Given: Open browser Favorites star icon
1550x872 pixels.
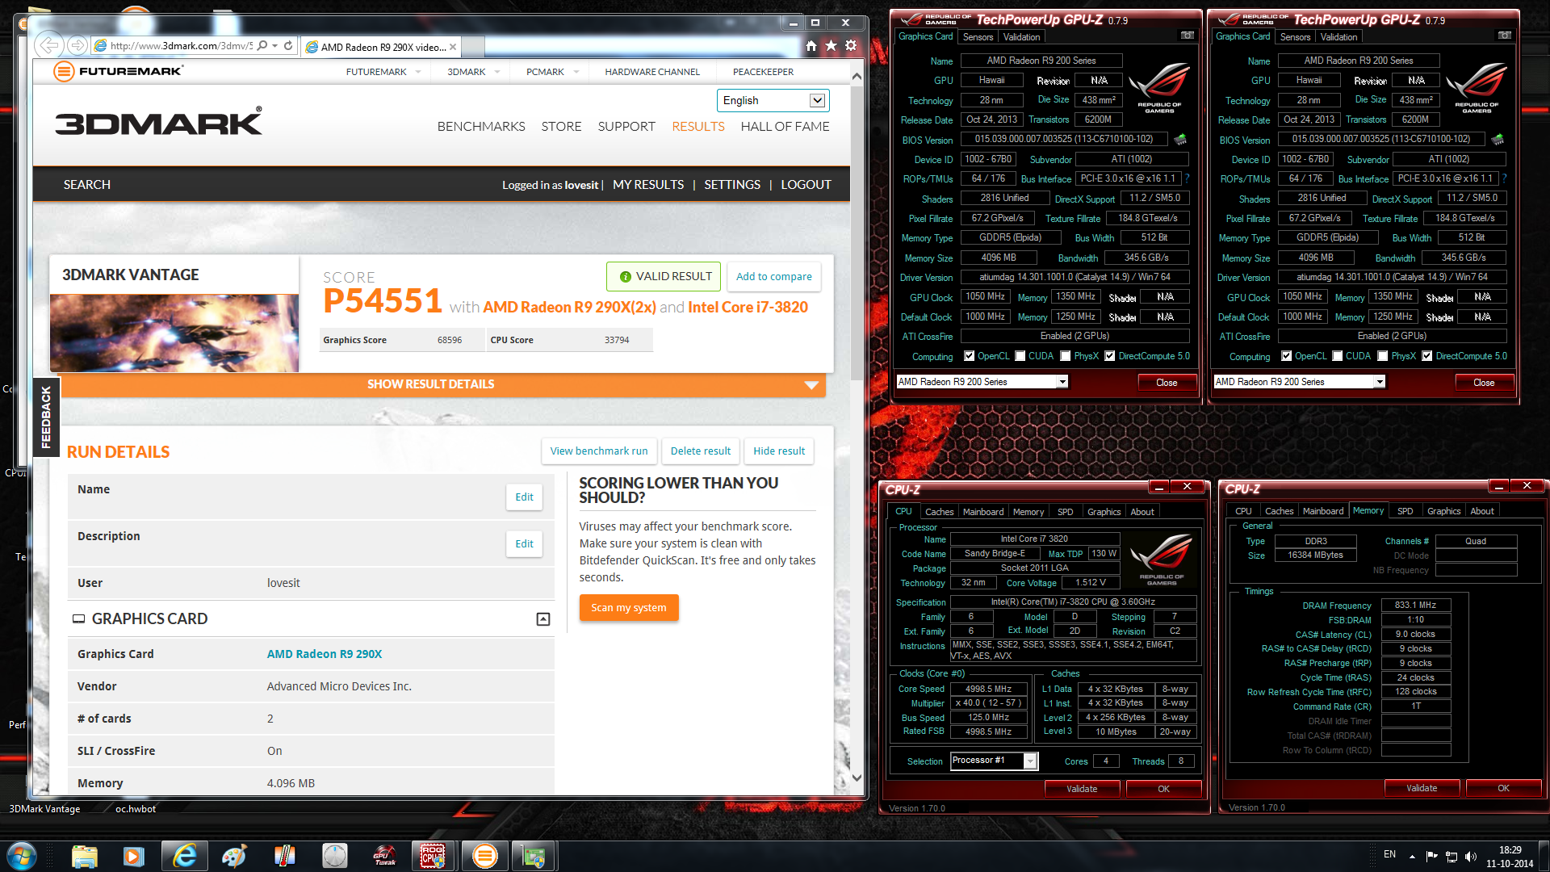Looking at the screenshot, I should [831, 46].
